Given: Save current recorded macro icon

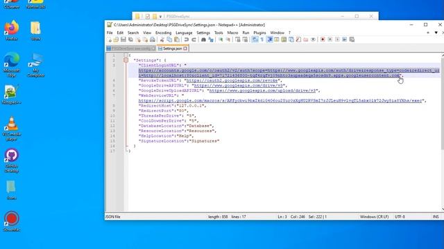Looking at the screenshot, I should pos(352,39).
